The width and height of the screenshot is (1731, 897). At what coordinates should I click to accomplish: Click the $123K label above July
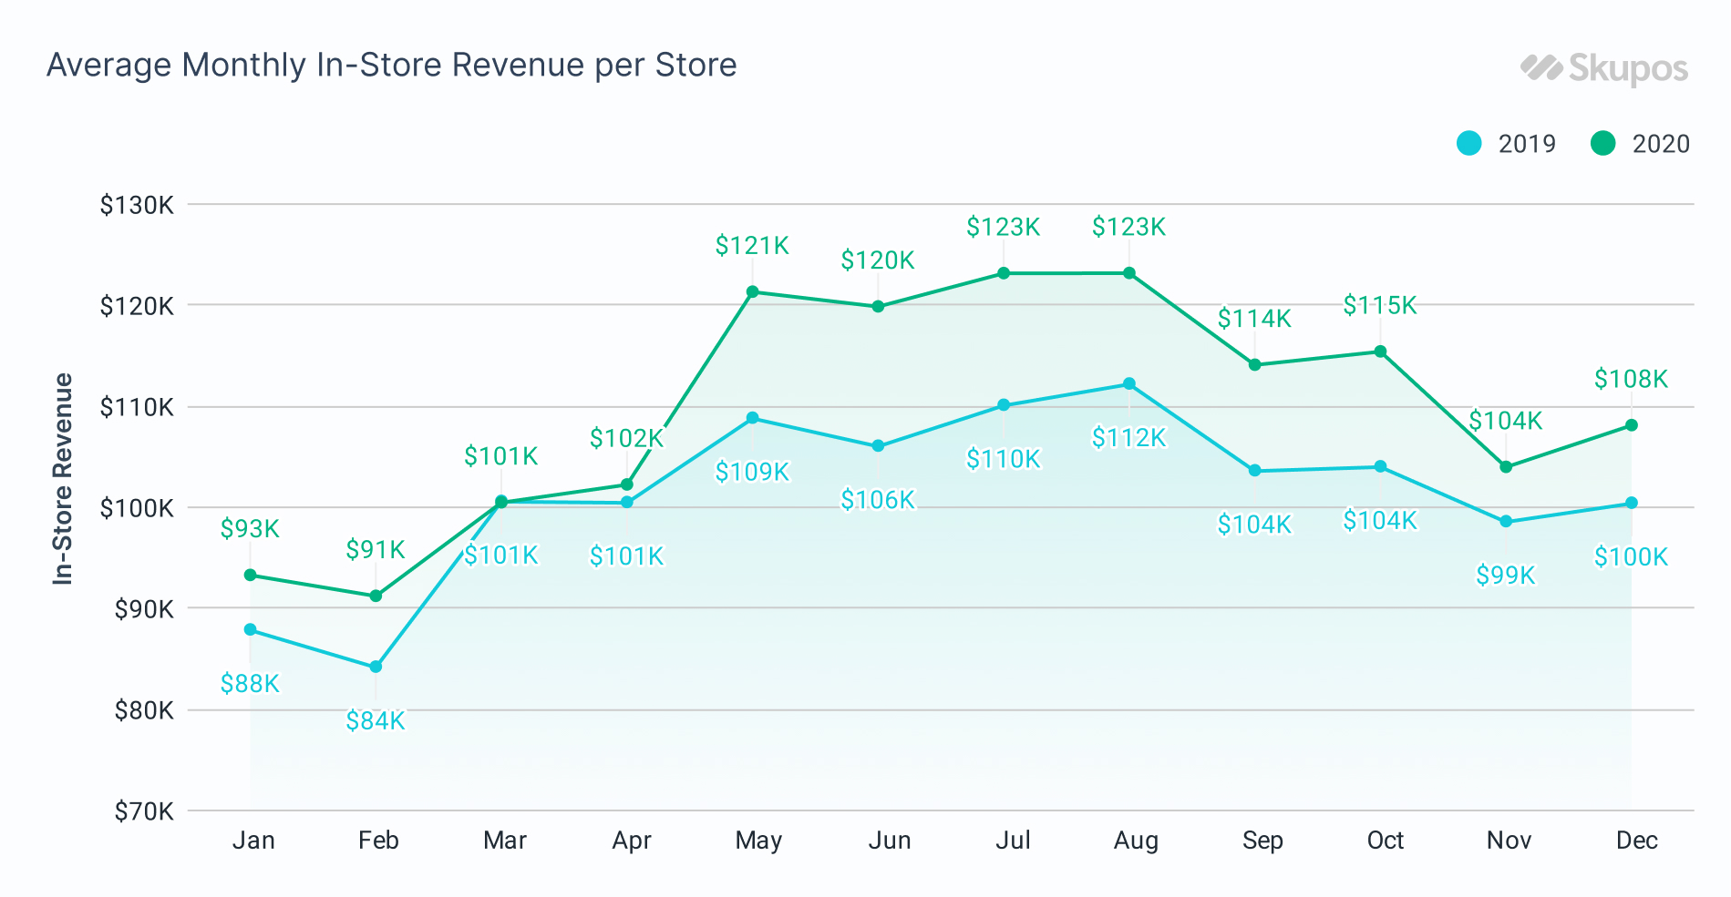pos(1004,227)
